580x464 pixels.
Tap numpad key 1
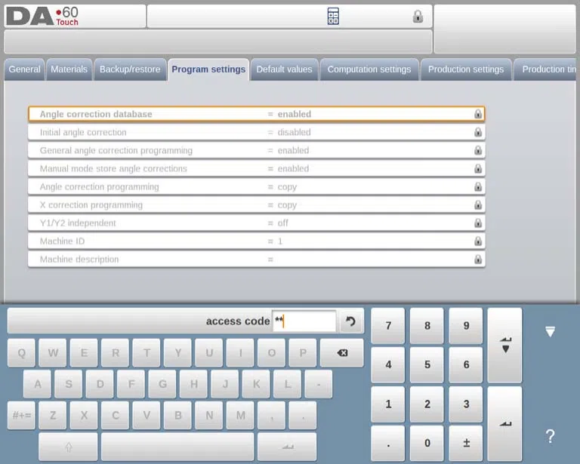point(388,404)
